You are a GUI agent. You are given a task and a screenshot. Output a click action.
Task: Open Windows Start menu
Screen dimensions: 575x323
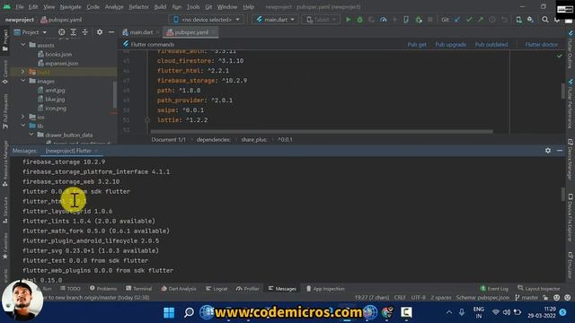(169, 312)
